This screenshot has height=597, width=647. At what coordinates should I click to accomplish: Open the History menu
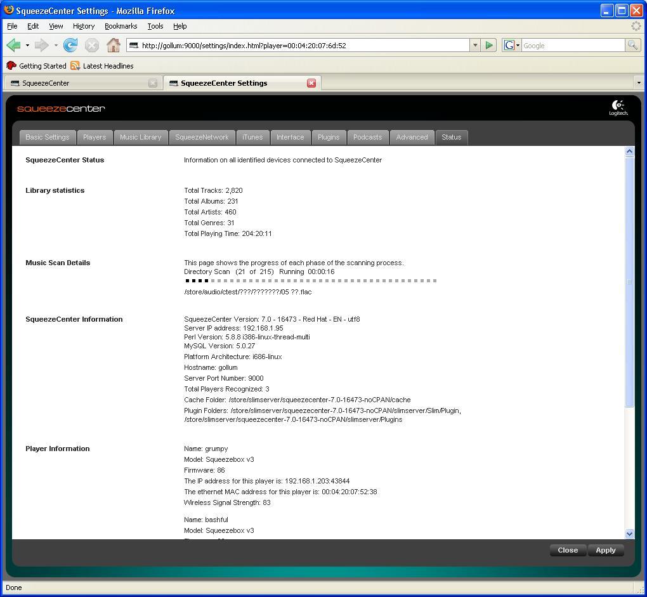point(84,26)
